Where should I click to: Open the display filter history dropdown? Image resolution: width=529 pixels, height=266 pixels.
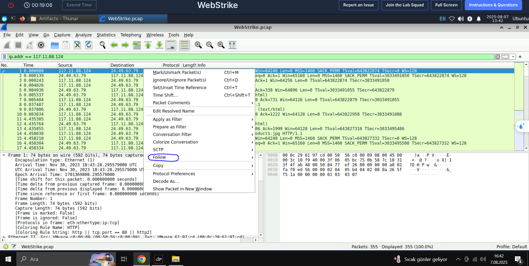click(x=513, y=57)
